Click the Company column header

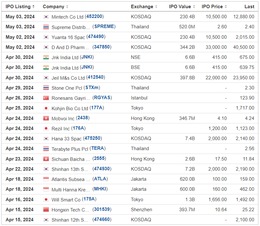tap(53, 7)
